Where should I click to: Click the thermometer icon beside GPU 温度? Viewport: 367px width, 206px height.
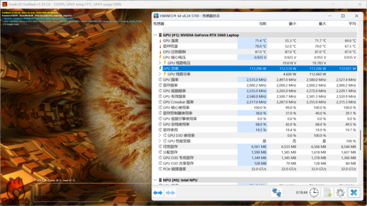click(160, 41)
